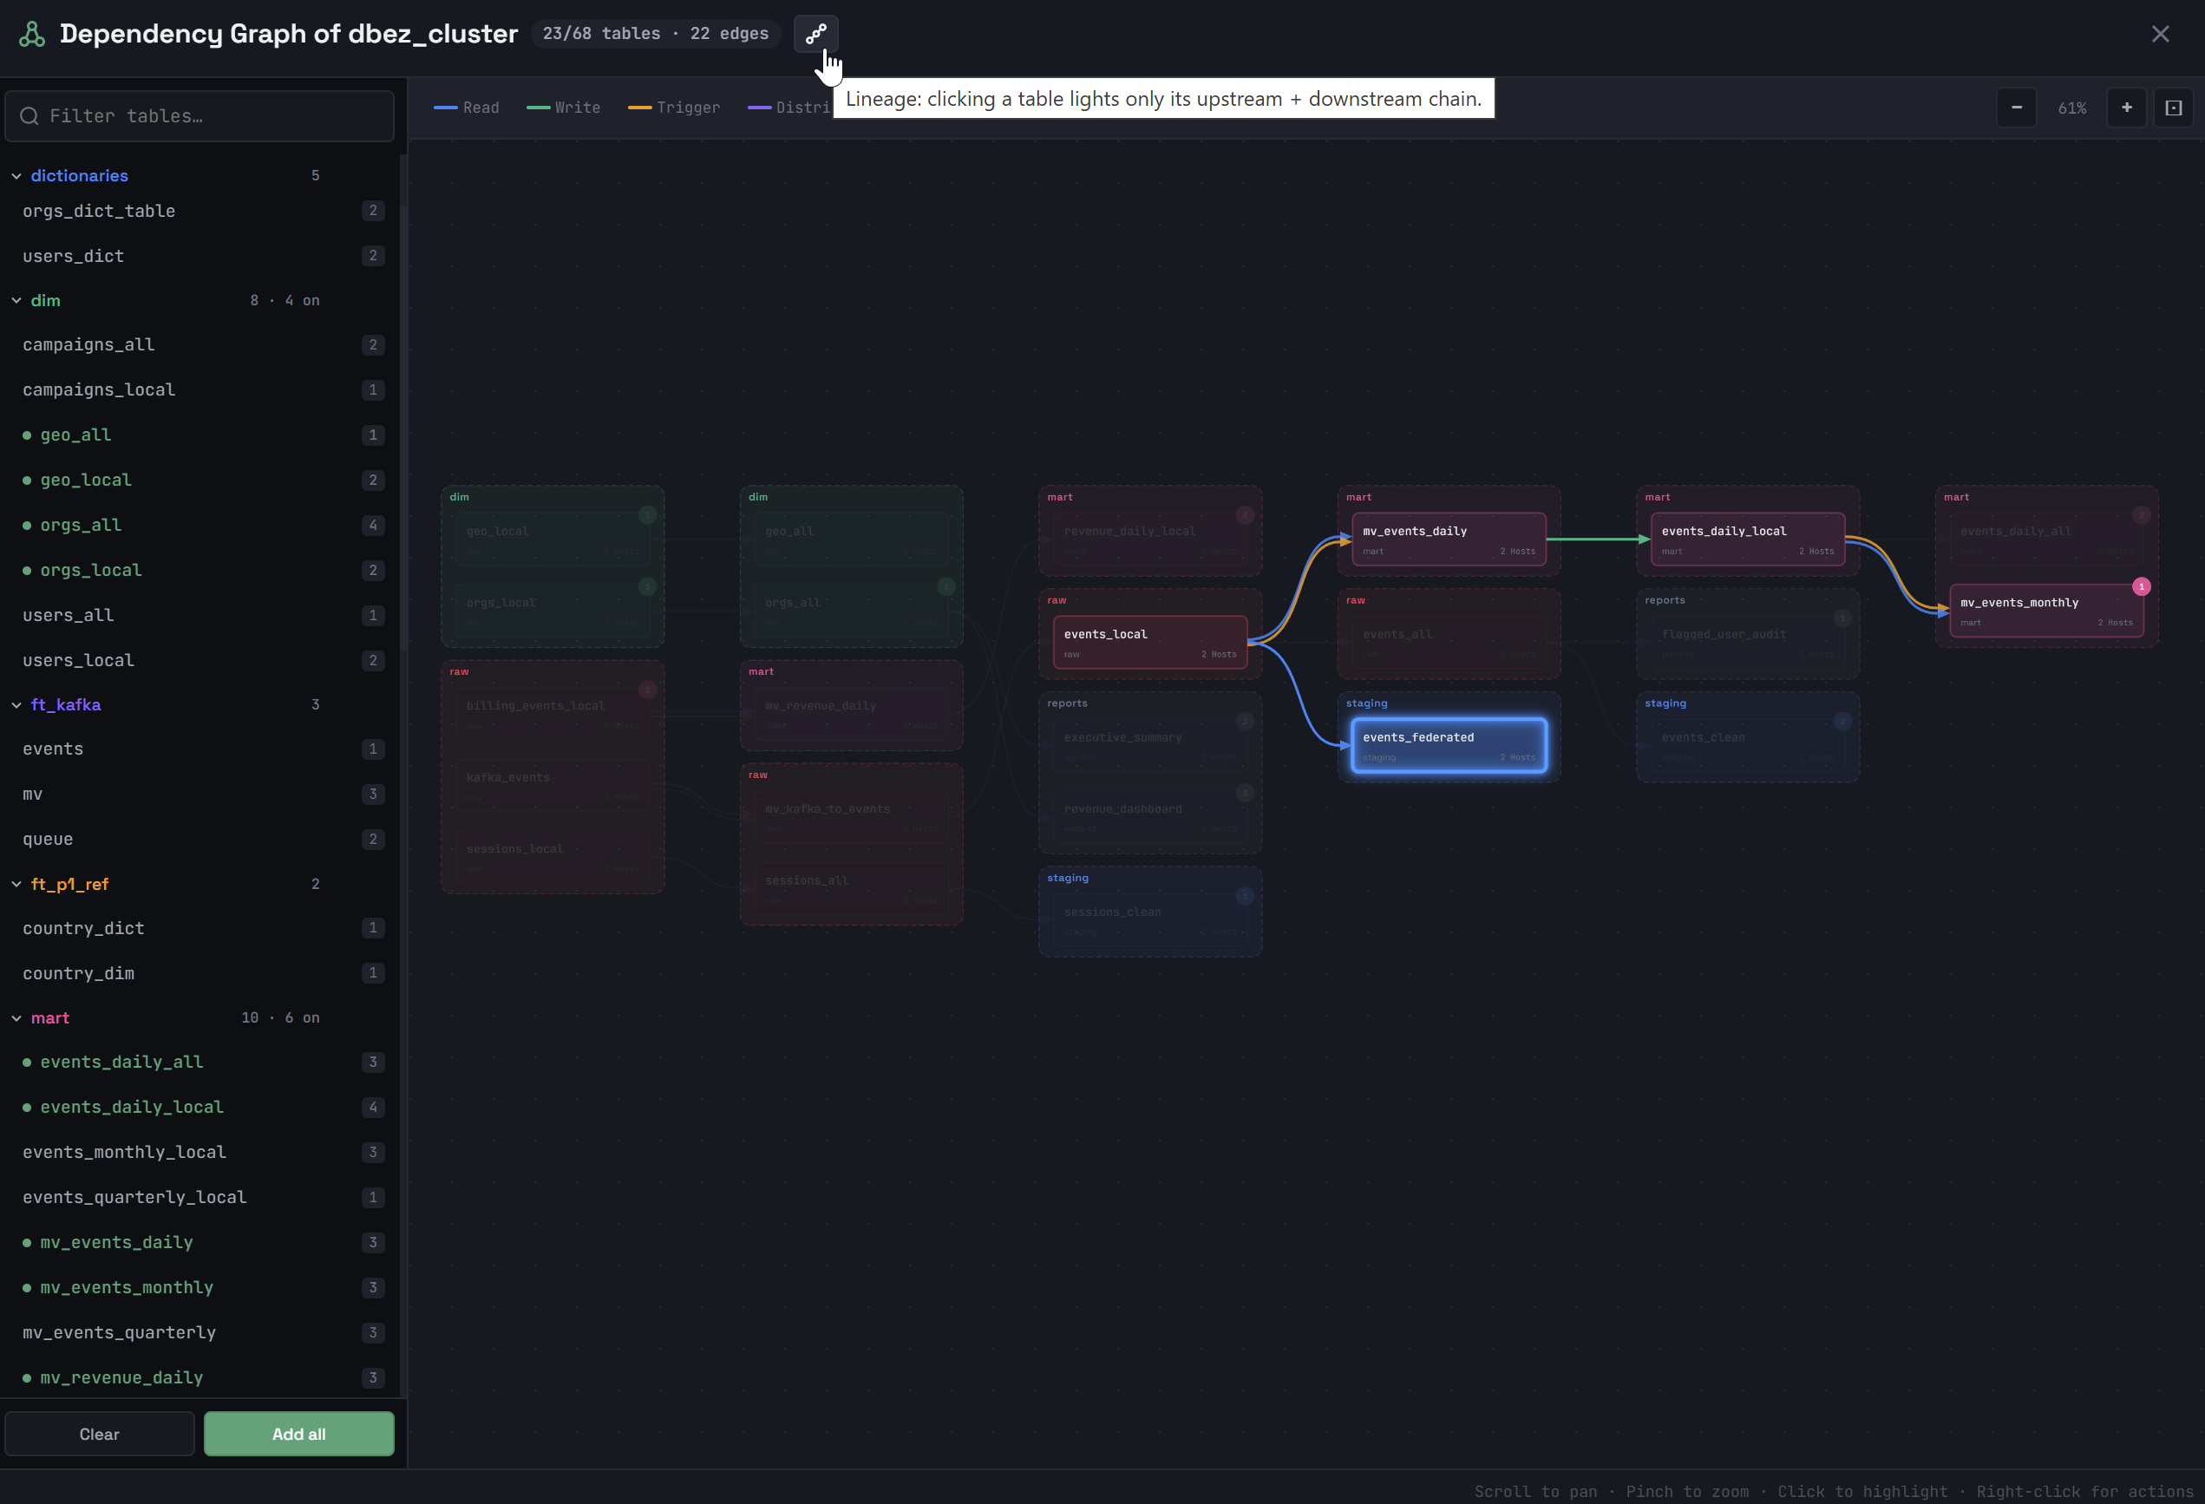
Task: Toggle orgs_dict_table in the sidebar
Action: click(200, 211)
